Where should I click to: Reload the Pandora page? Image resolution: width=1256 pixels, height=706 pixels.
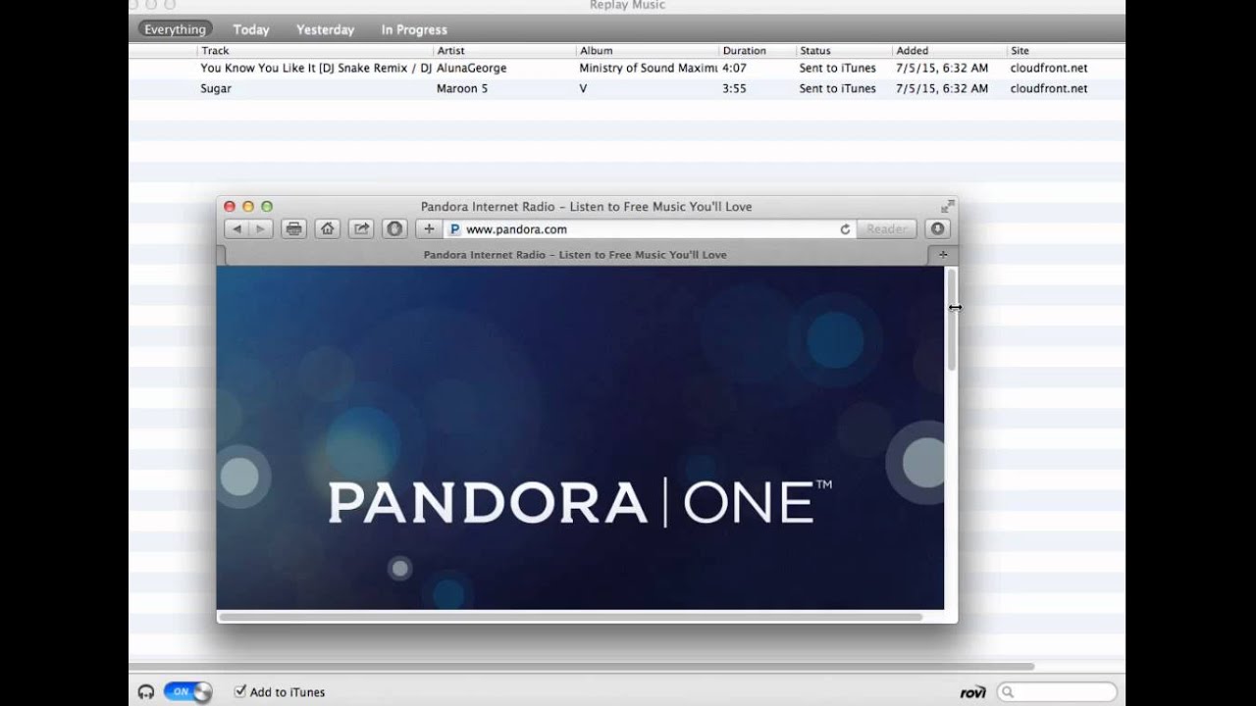[x=845, y=229]
